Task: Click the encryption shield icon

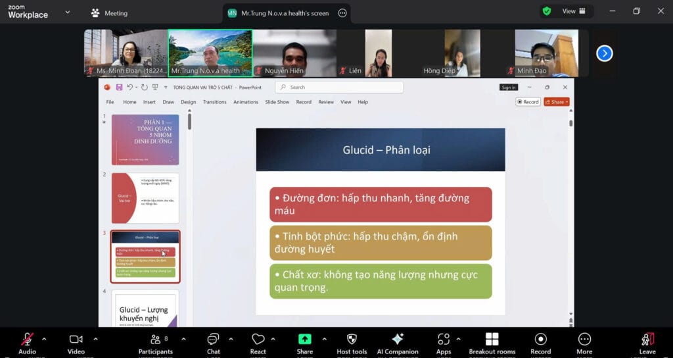Action: tap(547, 11)
